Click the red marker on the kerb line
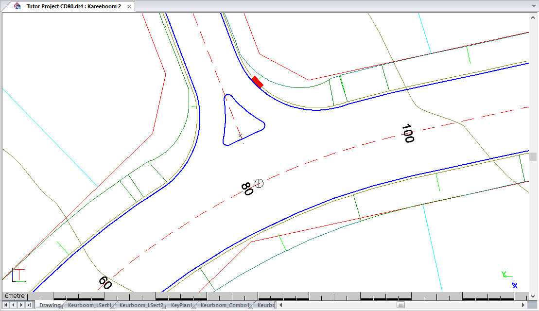The width and height of the screenshot is (539, 311). (258, 82)
